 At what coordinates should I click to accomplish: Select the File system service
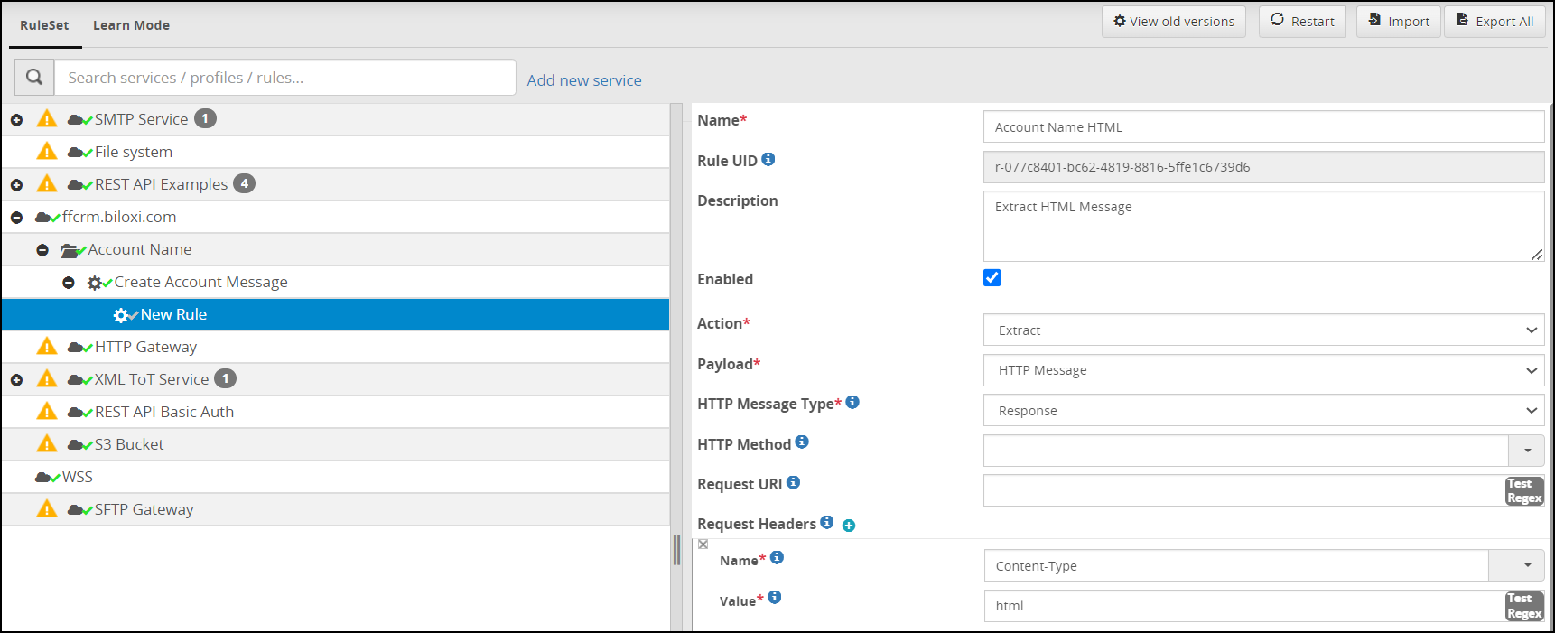click(335, 152)
